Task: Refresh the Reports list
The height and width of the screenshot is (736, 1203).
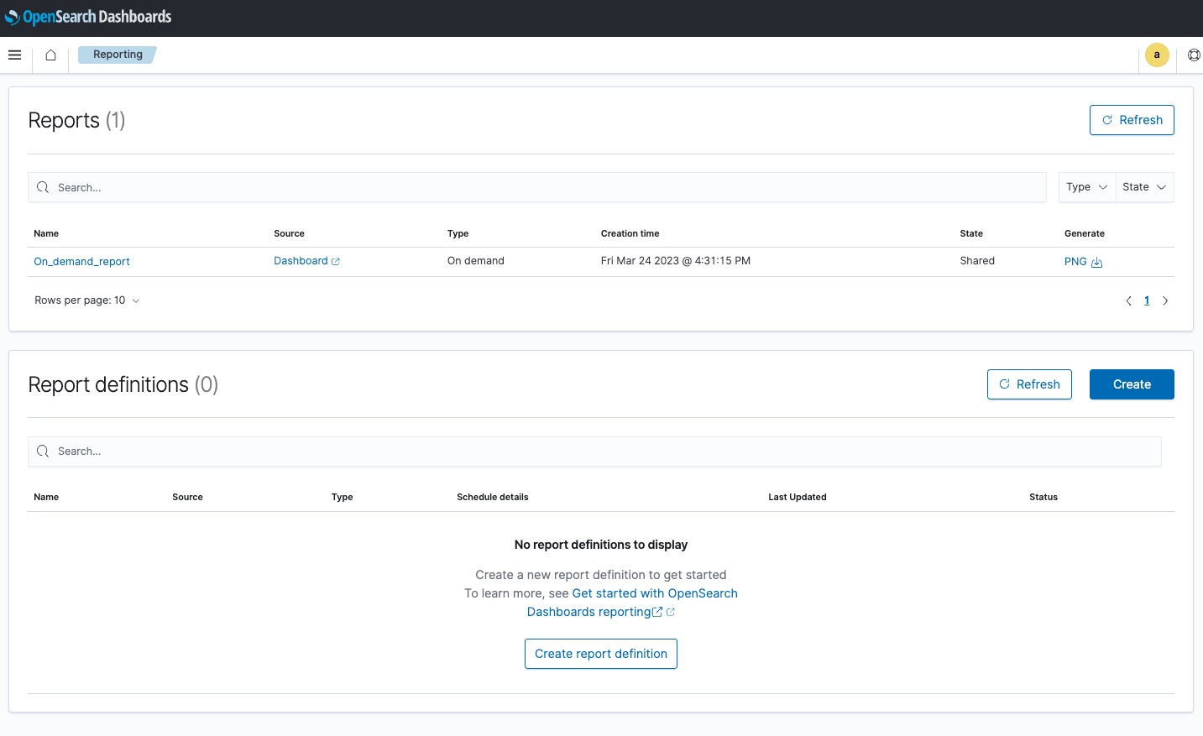Action: [1132, 119]
